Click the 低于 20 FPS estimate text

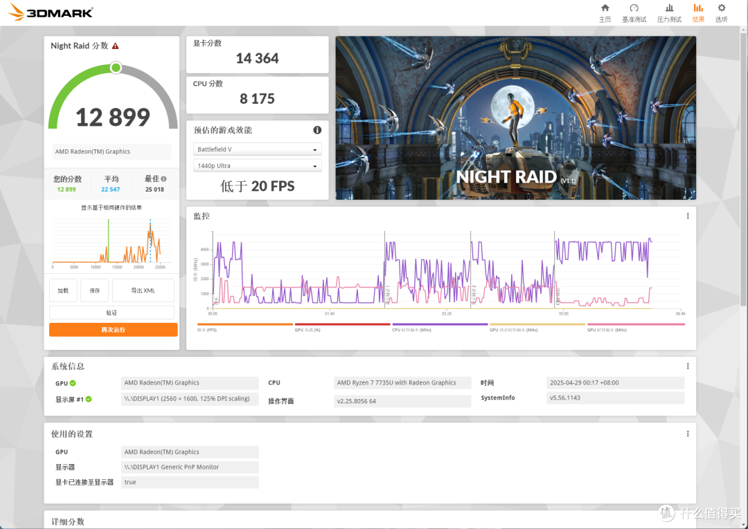click(x=257, y=186)
